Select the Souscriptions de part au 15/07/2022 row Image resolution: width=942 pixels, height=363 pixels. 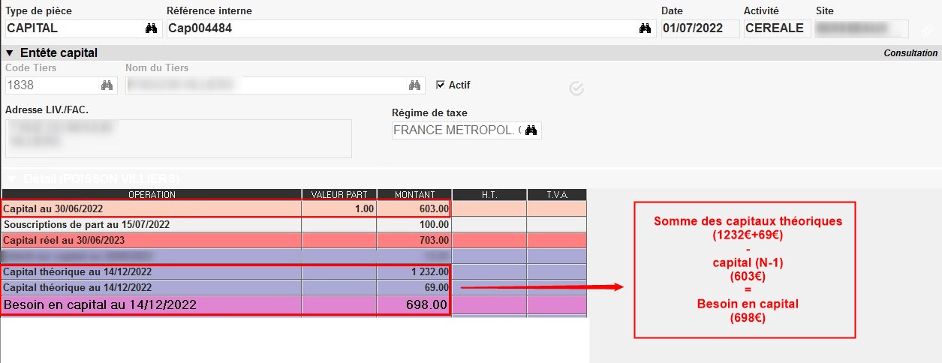(x=150, y=224)
